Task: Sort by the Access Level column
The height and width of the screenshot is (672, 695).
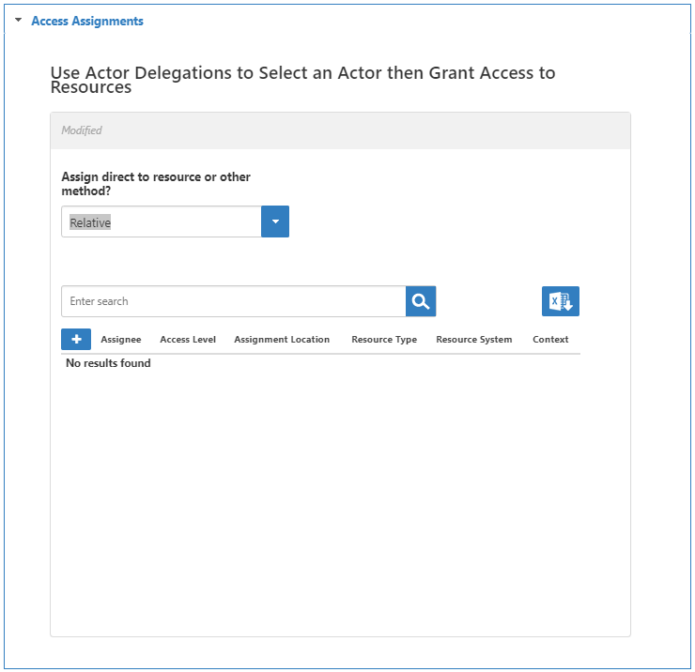Action: click(x=188, y=340)
